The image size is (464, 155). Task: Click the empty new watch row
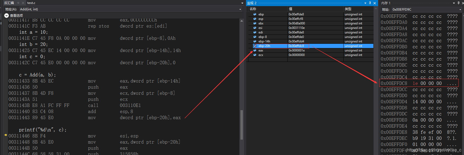pos(311,59)
